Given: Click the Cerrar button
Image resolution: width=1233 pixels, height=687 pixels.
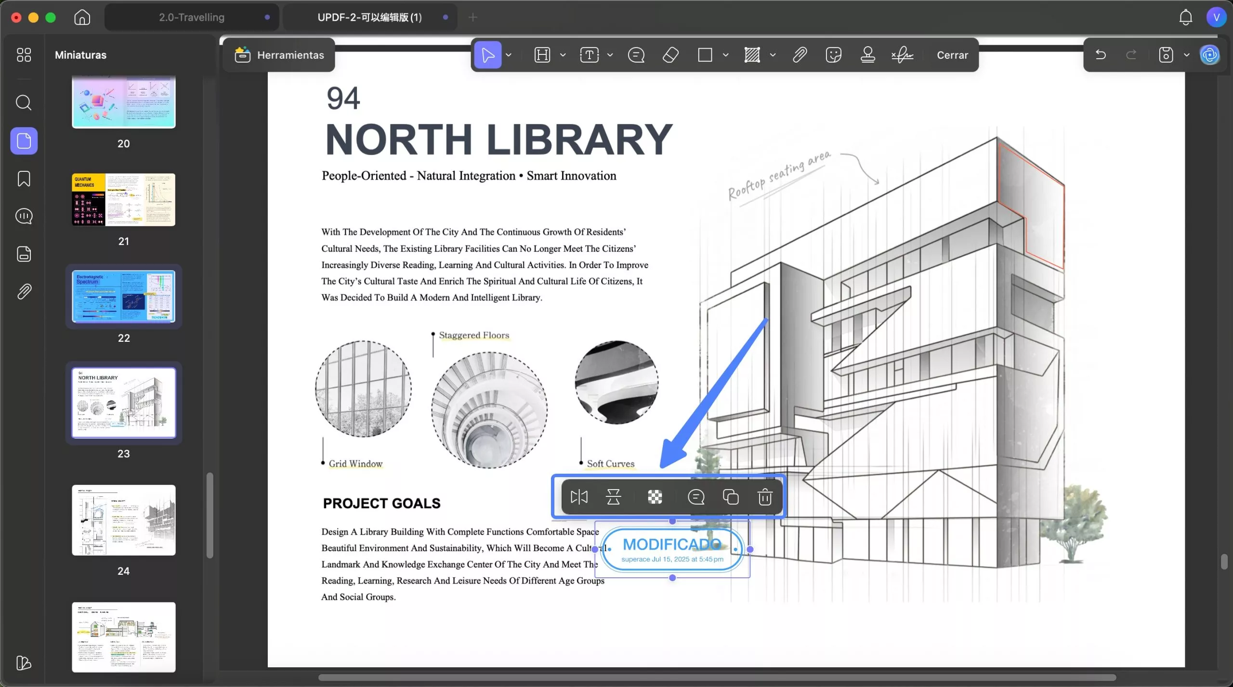Looking at the screenshot, I should click(952, 55).
